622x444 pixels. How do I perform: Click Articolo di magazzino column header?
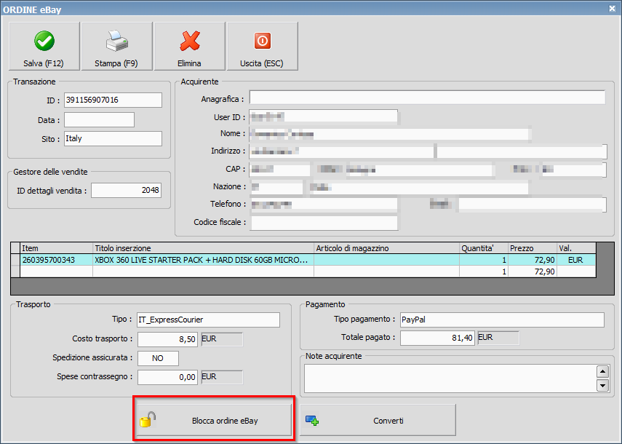[386, 248]
